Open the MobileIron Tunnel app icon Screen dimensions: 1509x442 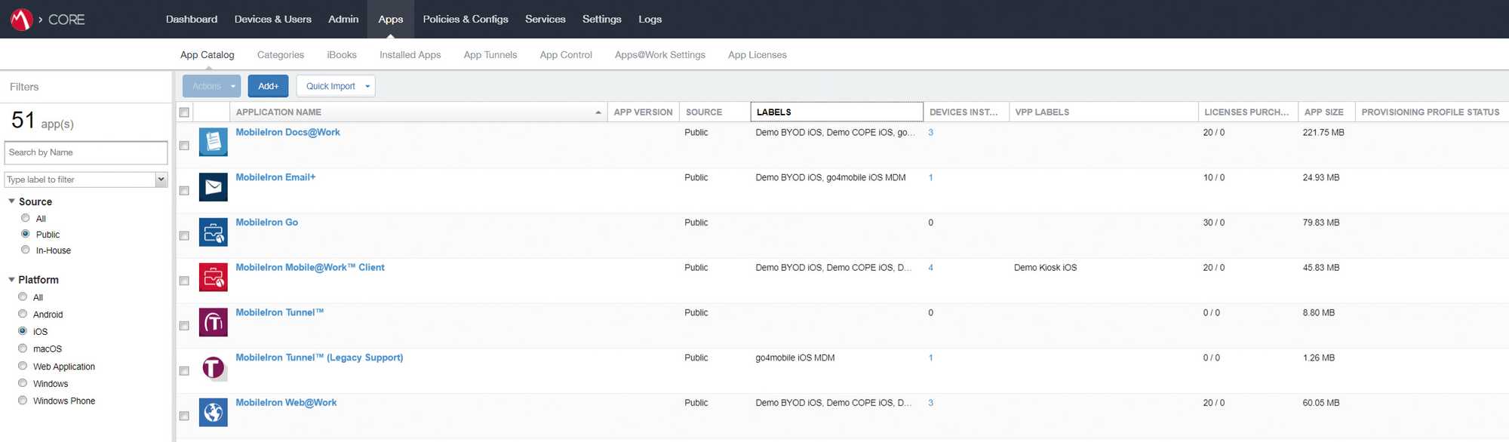(x=214, y=323)
